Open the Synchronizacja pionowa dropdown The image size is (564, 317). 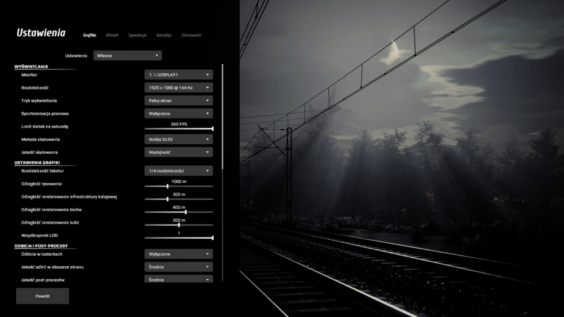(178, 113)
